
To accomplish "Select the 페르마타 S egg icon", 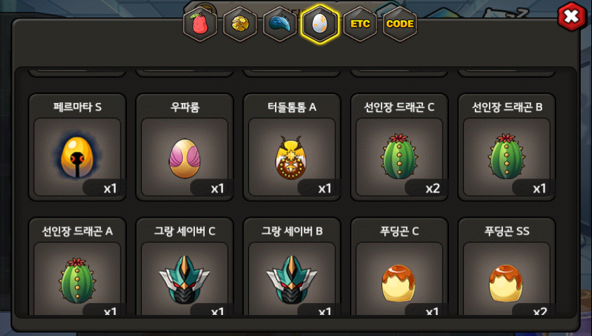I will coord(77,157).
